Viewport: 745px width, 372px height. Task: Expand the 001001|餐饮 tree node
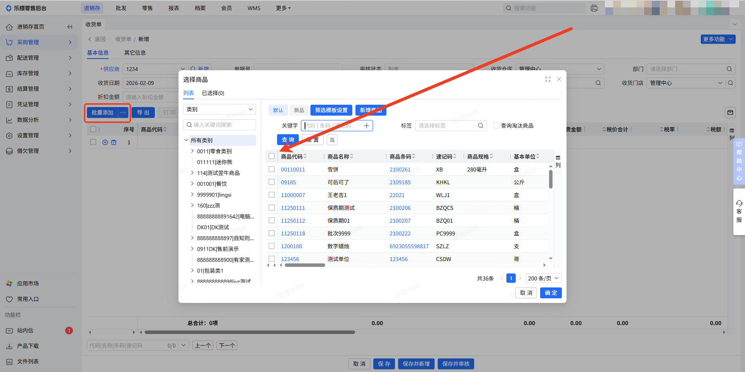(x=192, y=183)
